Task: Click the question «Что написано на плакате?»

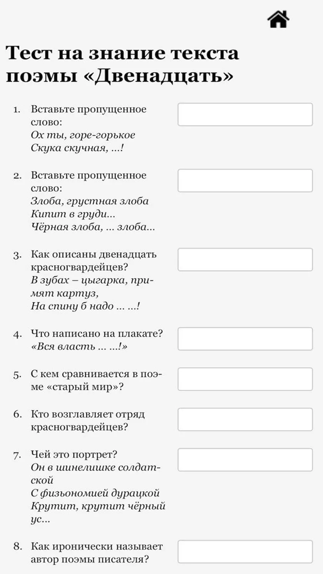Action: (97, 334)
